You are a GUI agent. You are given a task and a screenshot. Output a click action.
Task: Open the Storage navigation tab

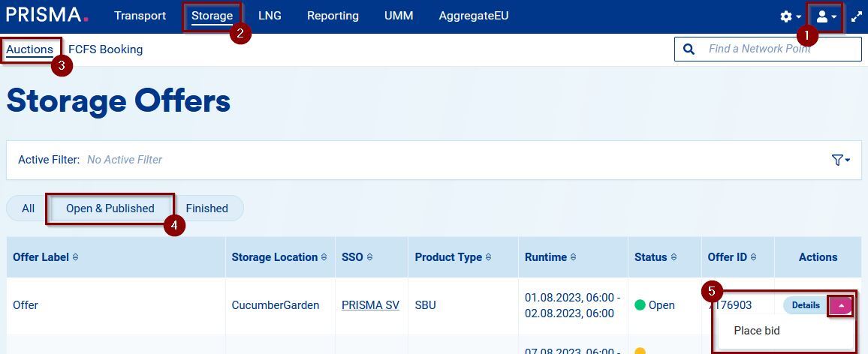coord(212,16)
